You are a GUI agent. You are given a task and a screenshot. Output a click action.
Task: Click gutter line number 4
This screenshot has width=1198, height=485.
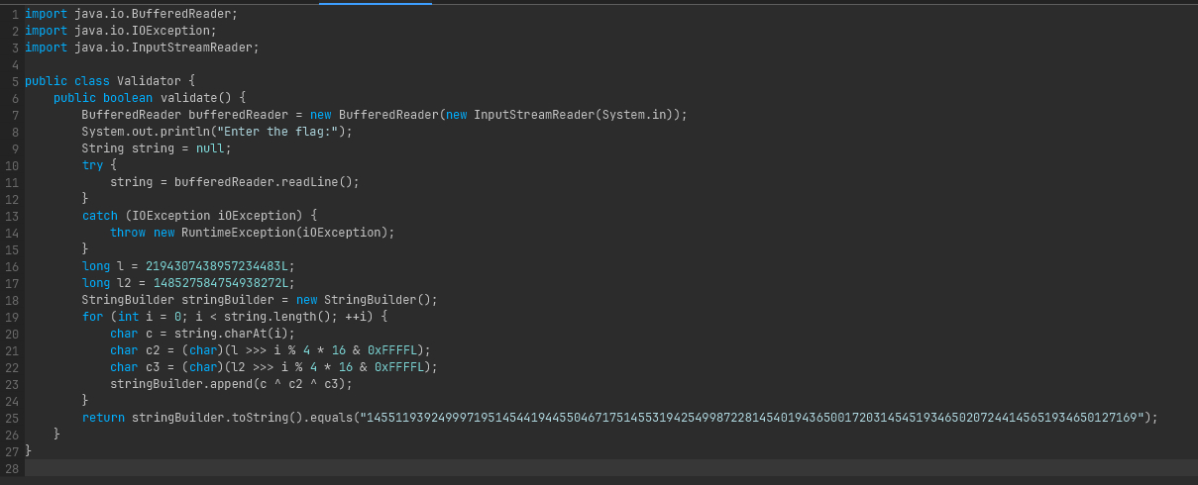click(15, 64)
